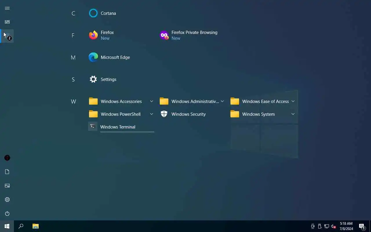Open the Power options icon
This screenshot has height=232, width=371.
click(x=7, y=213)
